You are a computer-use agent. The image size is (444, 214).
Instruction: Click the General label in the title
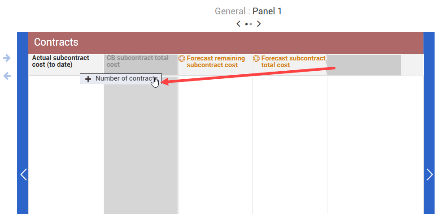click(x=230, y=11)
